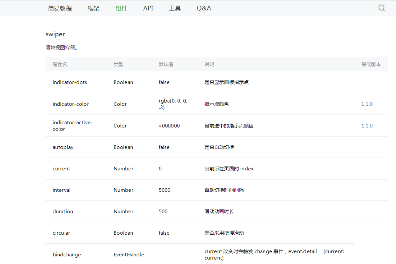The width and height of the screenshot is (396, 264).
Task: Click the 是否自动切换 description
Action: [x=219, y=147]
